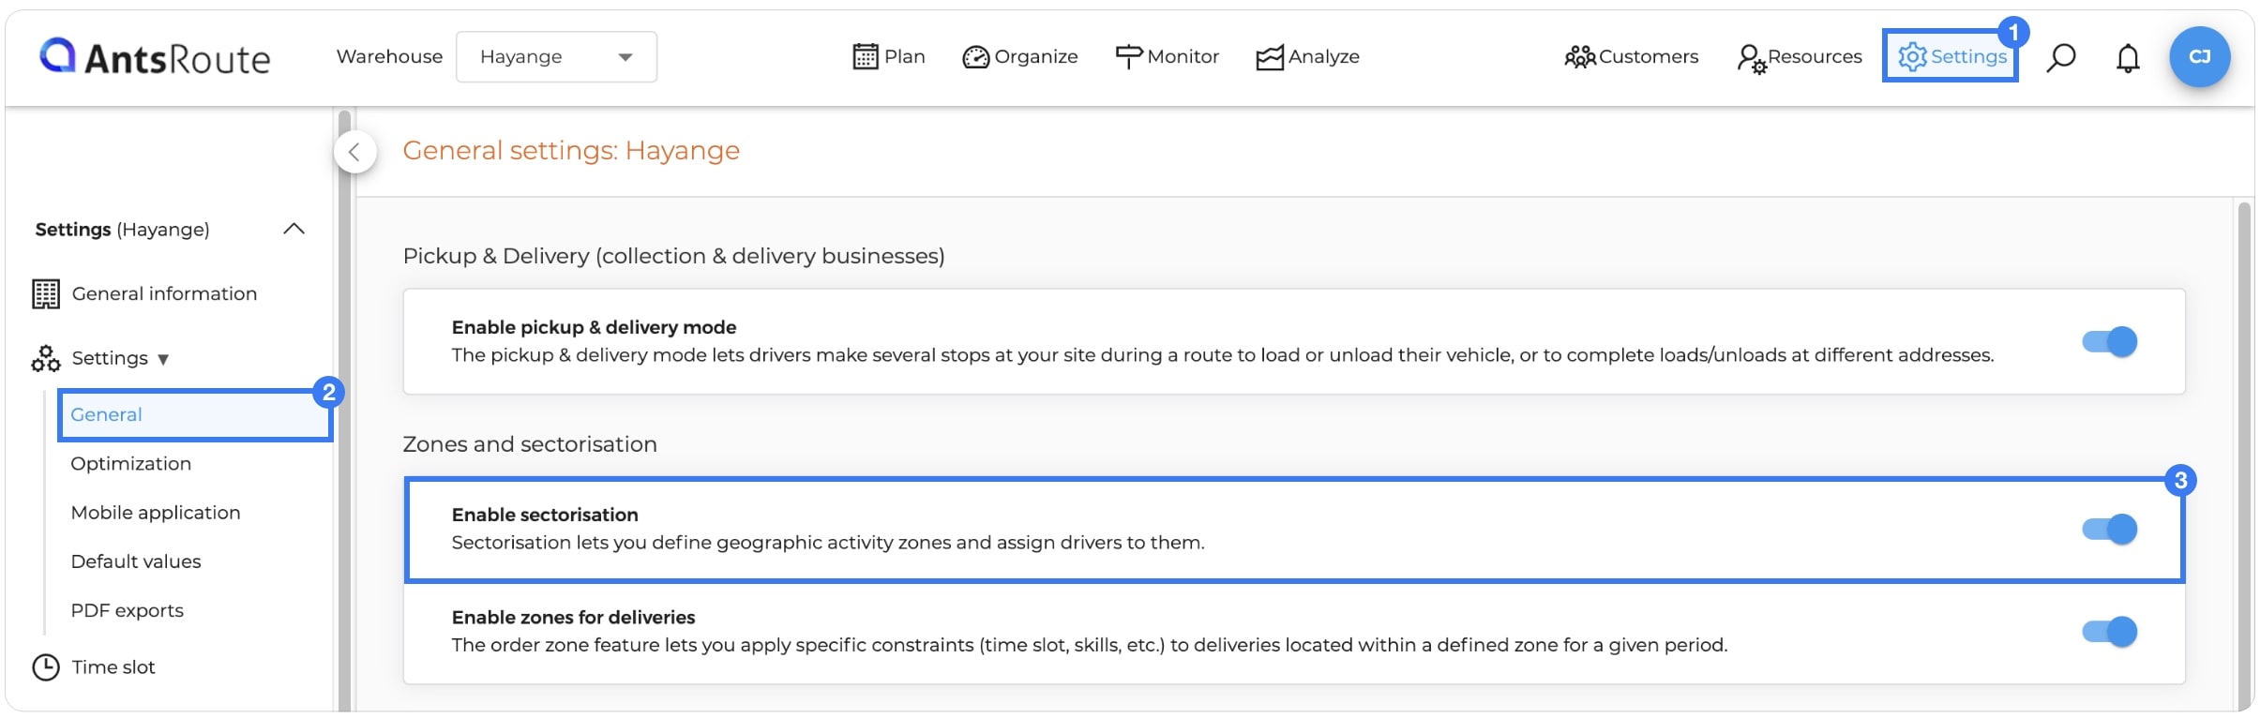This screenshot has width=2260, height=718.
Task: Collapse the Settings (Hayange) section chevron
Action: coord(294,229)
